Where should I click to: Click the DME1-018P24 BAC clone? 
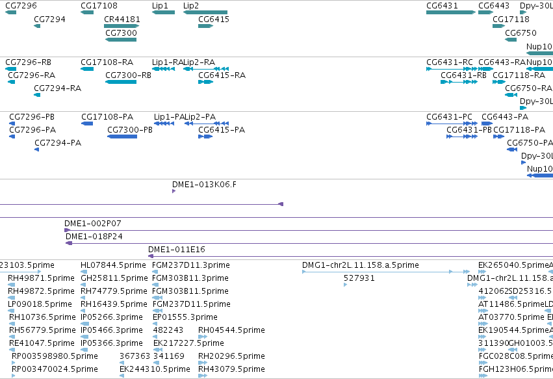point(309,243)
